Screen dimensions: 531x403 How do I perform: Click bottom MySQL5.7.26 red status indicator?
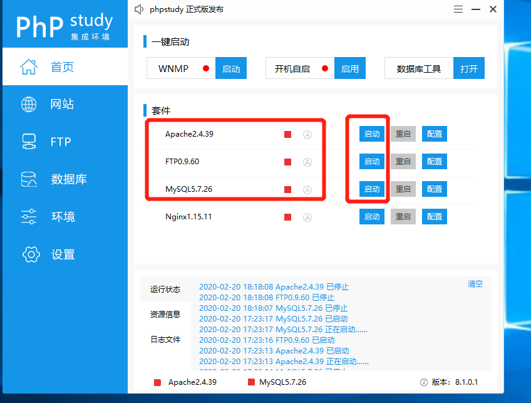251,382
